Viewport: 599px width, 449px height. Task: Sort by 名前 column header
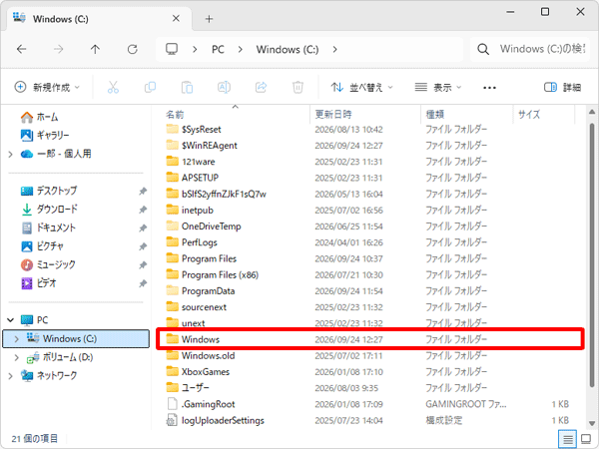coord(175,114)
